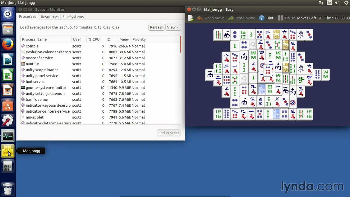Click Mahjongg launcher icon
This screenshot has height=197, width=350.
[8, 151]
